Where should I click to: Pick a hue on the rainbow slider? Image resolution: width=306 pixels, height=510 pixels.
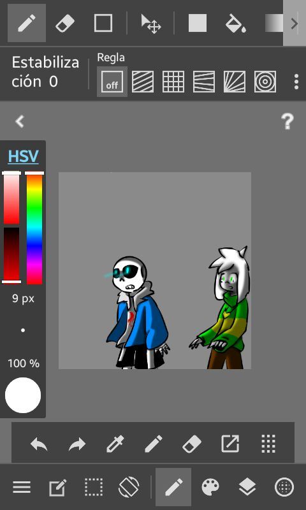pos(34,228)
